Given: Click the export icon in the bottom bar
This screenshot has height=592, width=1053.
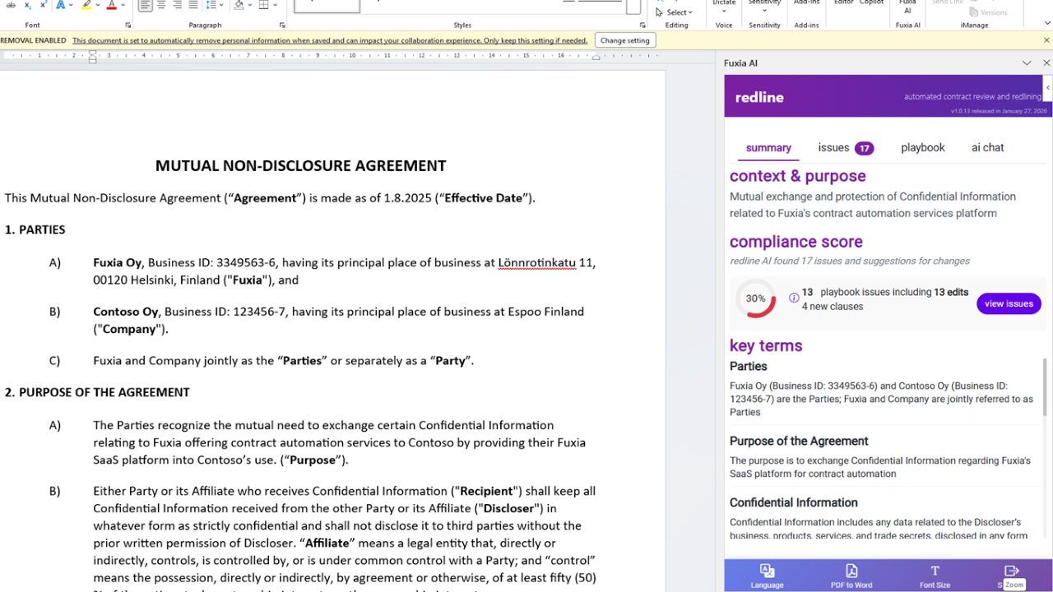Looking at the screenshot, I should (x=1012, y=571).
